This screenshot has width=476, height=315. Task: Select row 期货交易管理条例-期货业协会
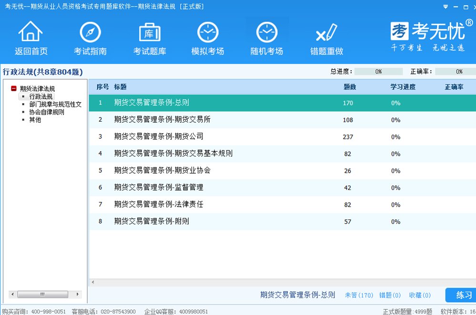pos(283,170)
